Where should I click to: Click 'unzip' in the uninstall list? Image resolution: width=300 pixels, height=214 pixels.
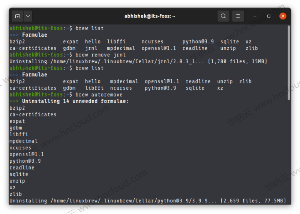[x=17, y=181]
